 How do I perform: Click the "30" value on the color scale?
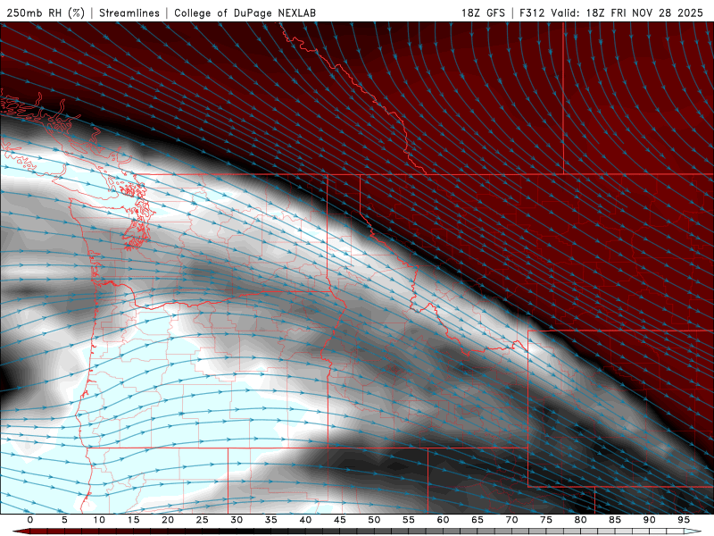click(237, 520)
